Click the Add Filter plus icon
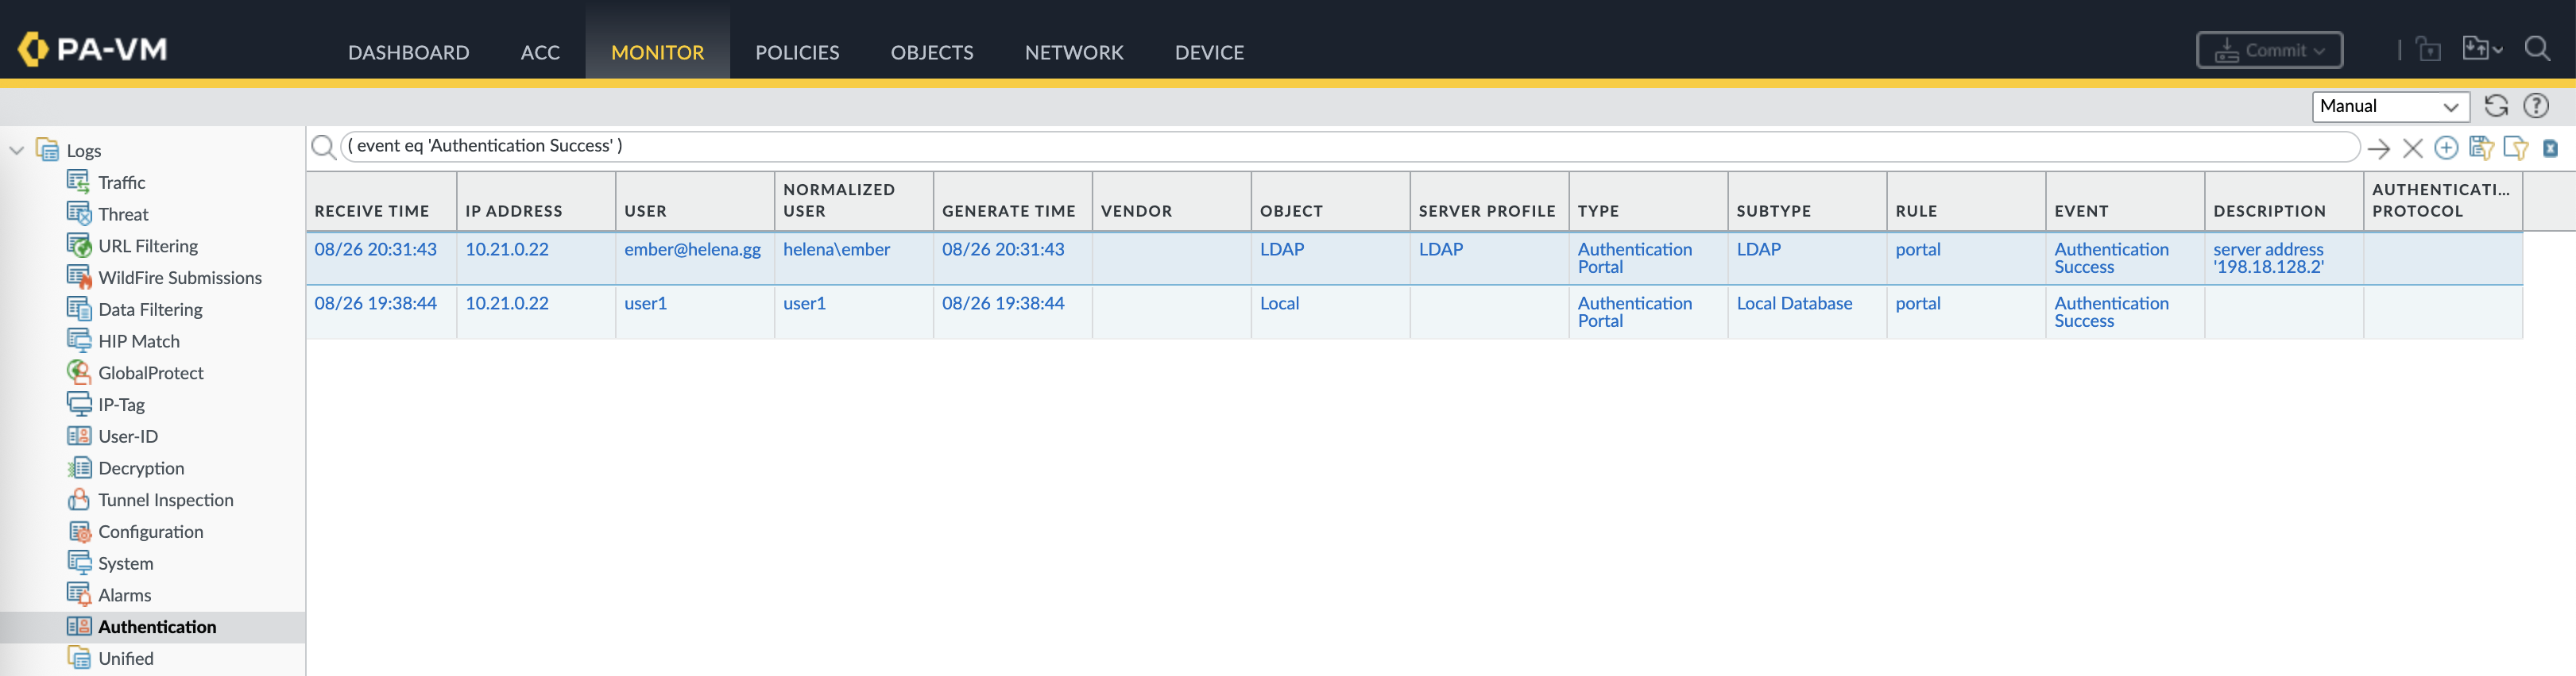This screenshot has height=676, width=2576. (x=2446, y=148)
